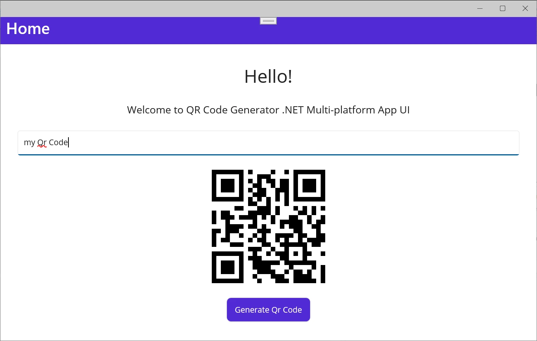
Task: Minimize the application window
Action: 480,8
